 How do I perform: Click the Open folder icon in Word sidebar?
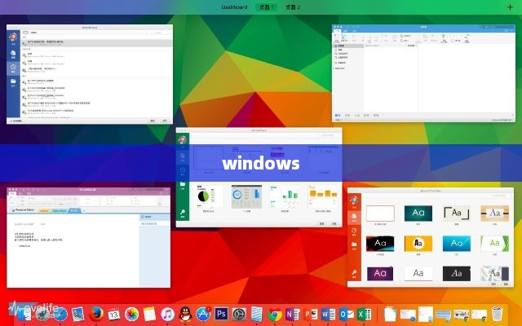point(13,82)
